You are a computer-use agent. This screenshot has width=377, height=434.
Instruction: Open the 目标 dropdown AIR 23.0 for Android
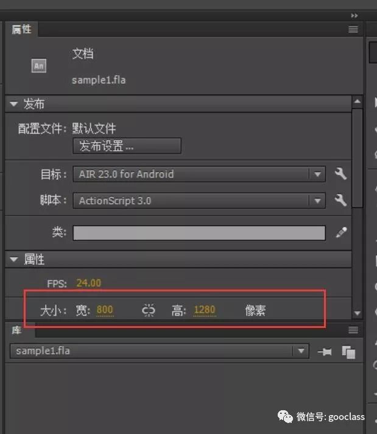pyautogui.click(x=199, y=174)
